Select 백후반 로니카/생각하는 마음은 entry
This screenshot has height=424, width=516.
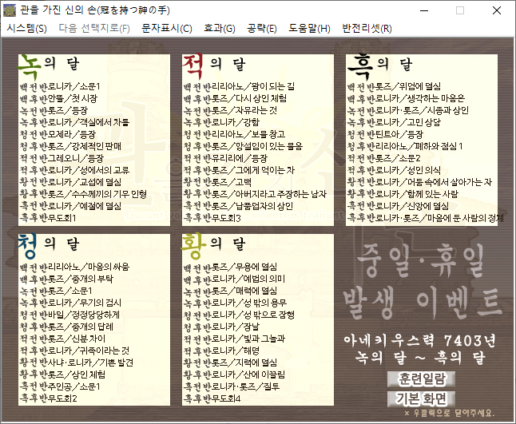pyautogui.click(x=406, y=99)
